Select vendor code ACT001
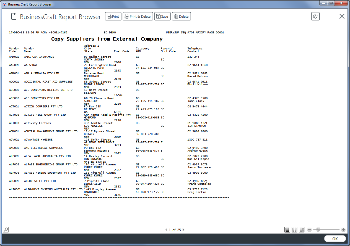 14,107
